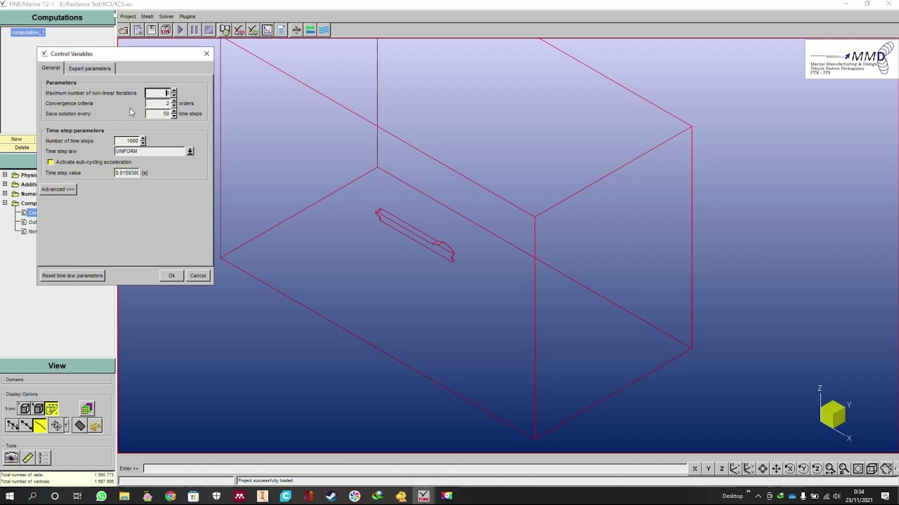Cancel the Control Variables dialog
The height and width of the screenshot is (505, 899).
coord(198,276)
